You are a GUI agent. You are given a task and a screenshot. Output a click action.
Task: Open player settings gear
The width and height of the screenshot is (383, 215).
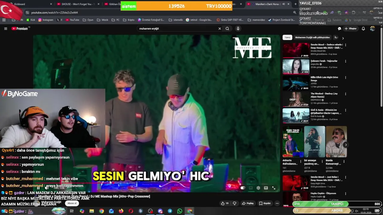tap(258, 188)
